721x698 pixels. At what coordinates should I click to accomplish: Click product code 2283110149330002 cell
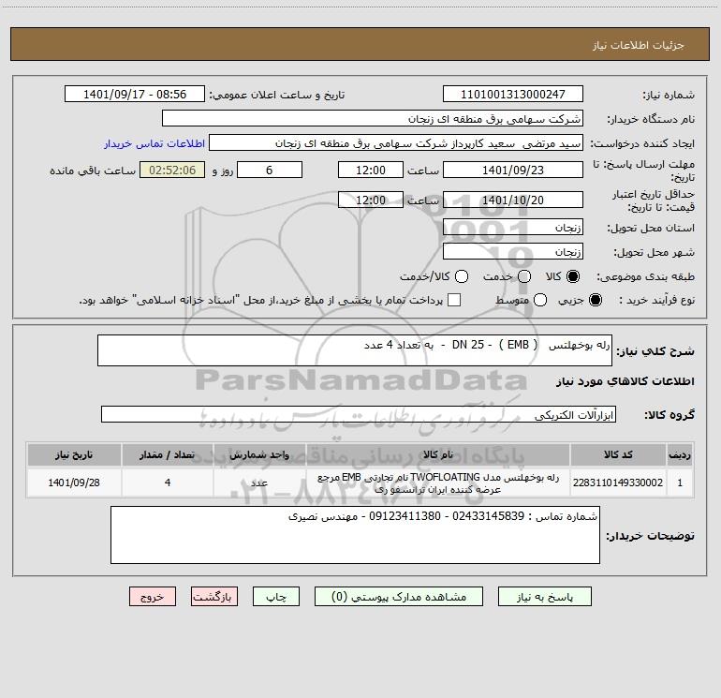point(618,483)
